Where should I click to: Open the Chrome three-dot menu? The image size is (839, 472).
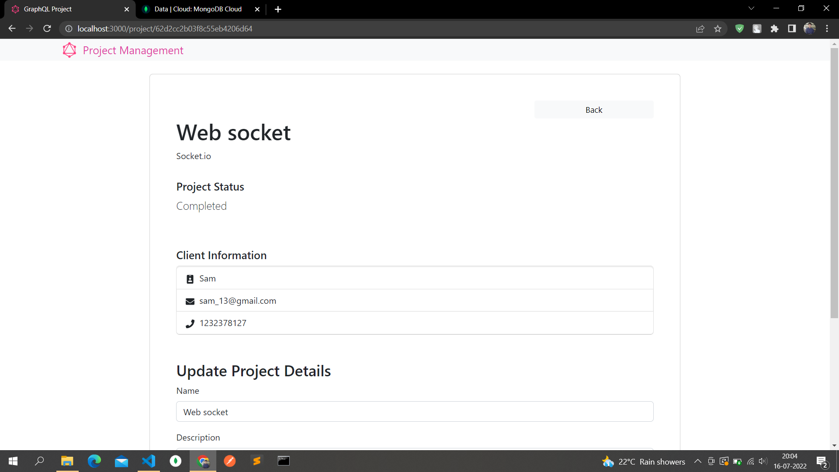point(827,28)
